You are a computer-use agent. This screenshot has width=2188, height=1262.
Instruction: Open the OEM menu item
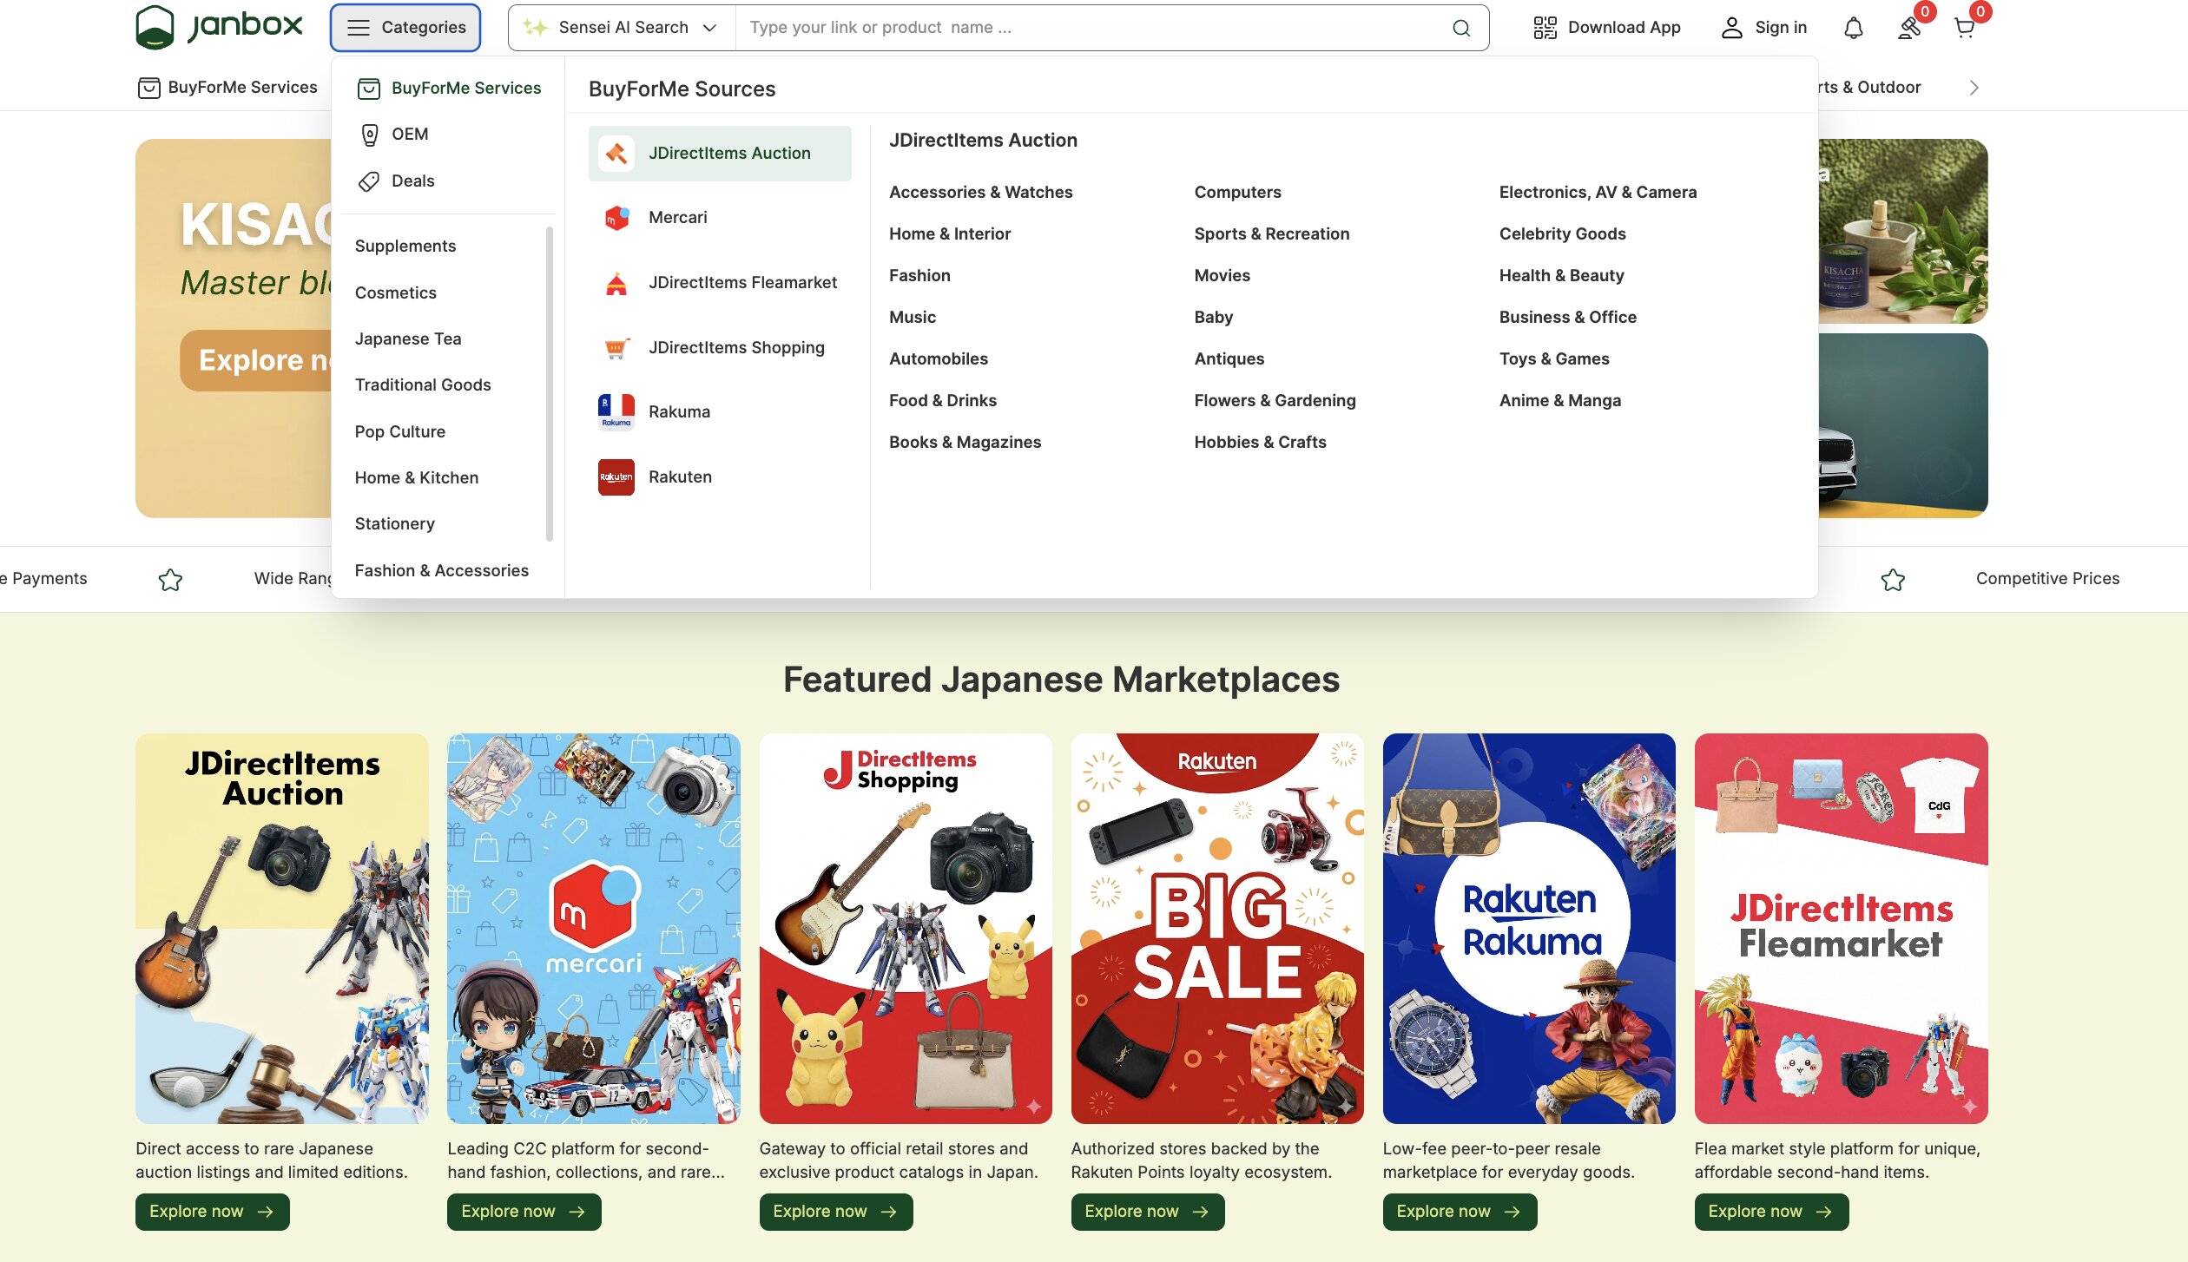410,135
